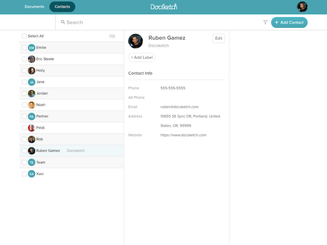Click the user profile avatar in header

(302, 7)
